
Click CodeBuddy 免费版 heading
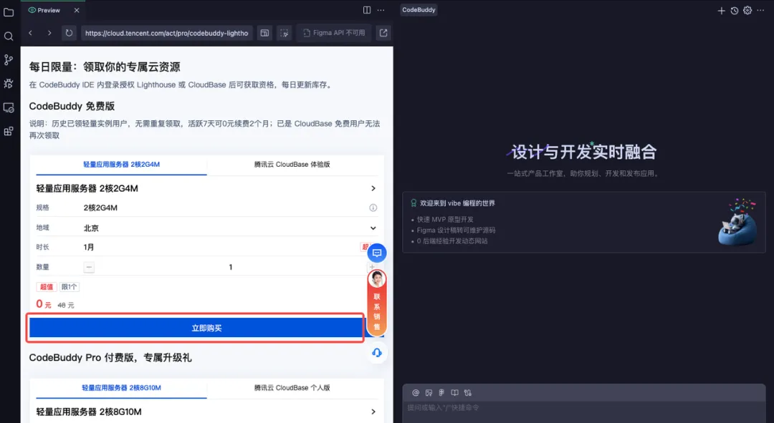click(x=72, y=106)
